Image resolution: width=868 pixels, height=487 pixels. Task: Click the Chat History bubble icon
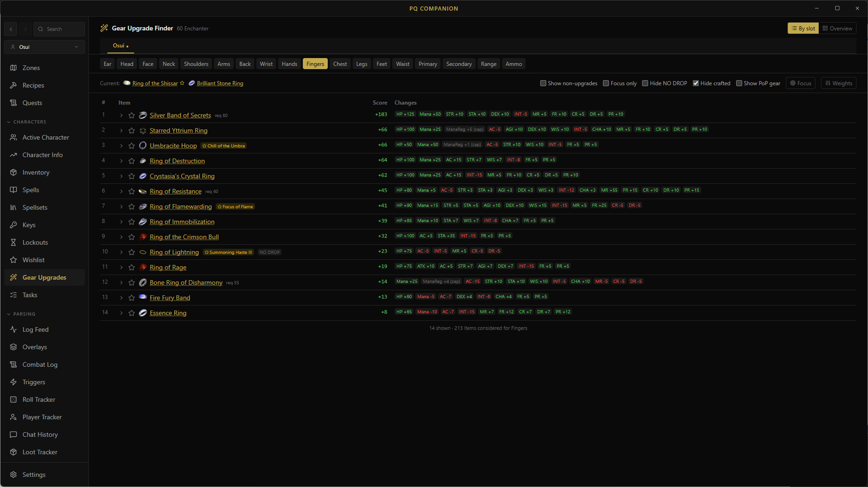13,434
